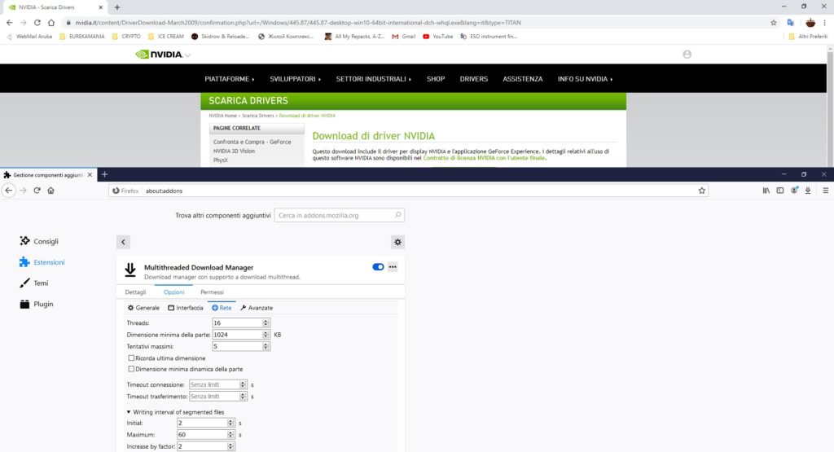
Task: Open Estensioni in add-ons sidebar
Action: [x=42, y=262]
